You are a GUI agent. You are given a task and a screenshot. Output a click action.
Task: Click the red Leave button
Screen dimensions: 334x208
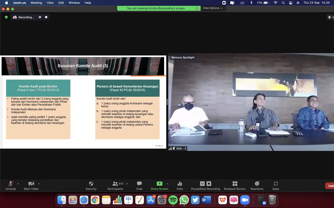330,186
